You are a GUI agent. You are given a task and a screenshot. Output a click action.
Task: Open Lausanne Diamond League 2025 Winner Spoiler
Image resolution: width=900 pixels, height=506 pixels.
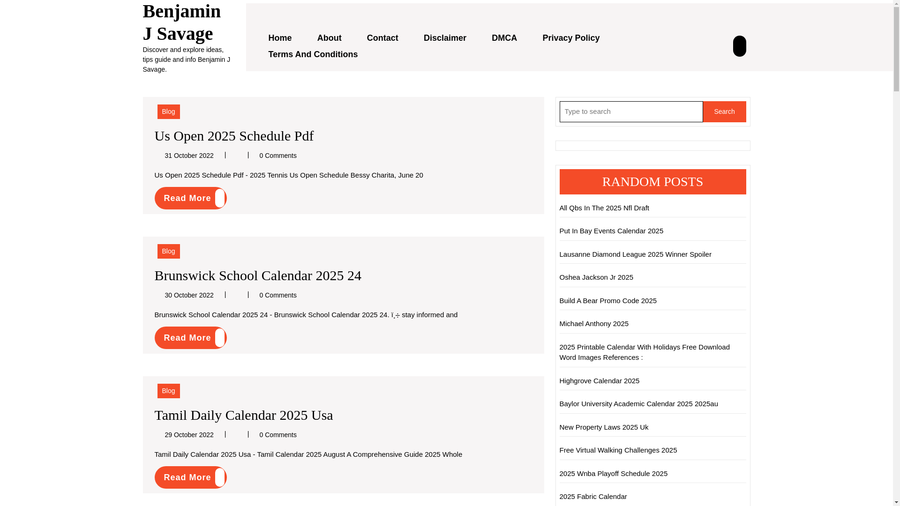pos(635,254)
